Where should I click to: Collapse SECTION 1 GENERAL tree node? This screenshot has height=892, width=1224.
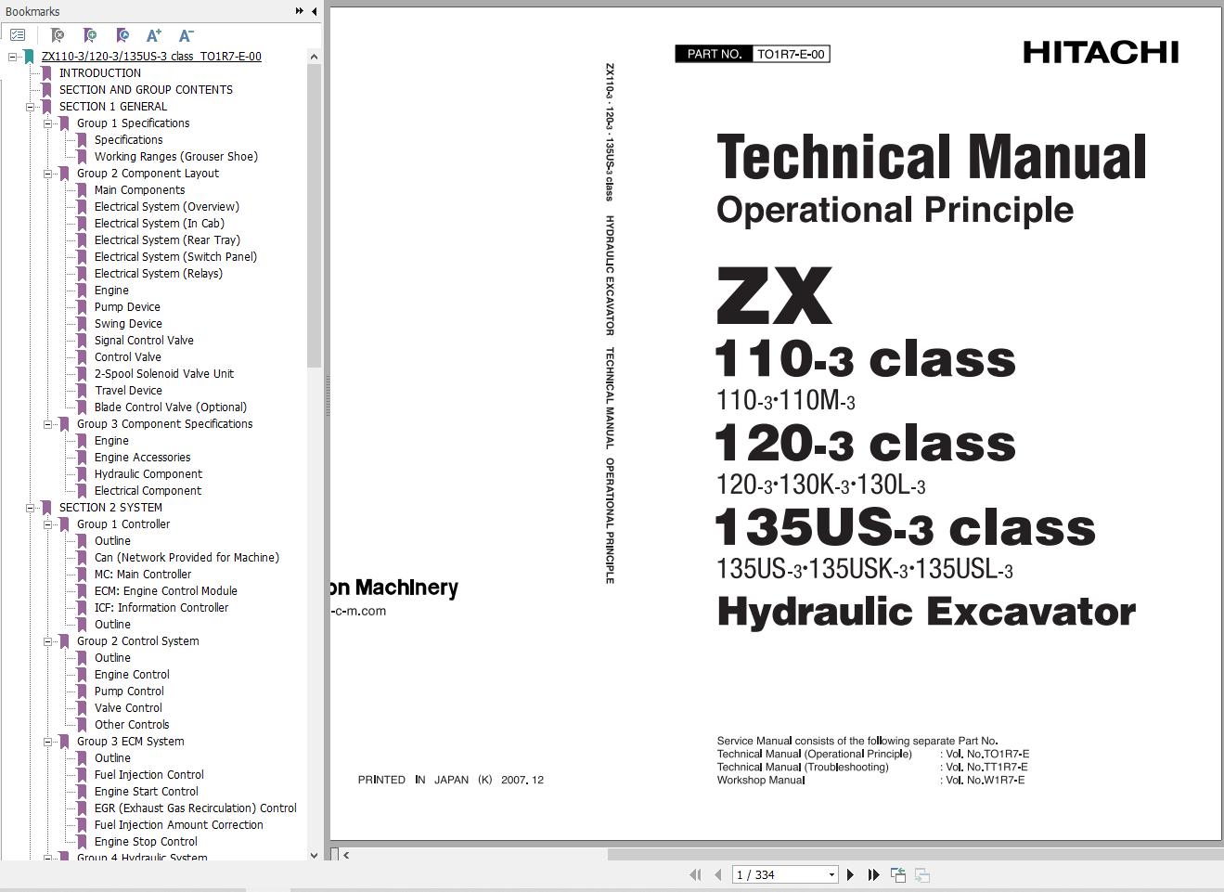(x=31, y=107)
